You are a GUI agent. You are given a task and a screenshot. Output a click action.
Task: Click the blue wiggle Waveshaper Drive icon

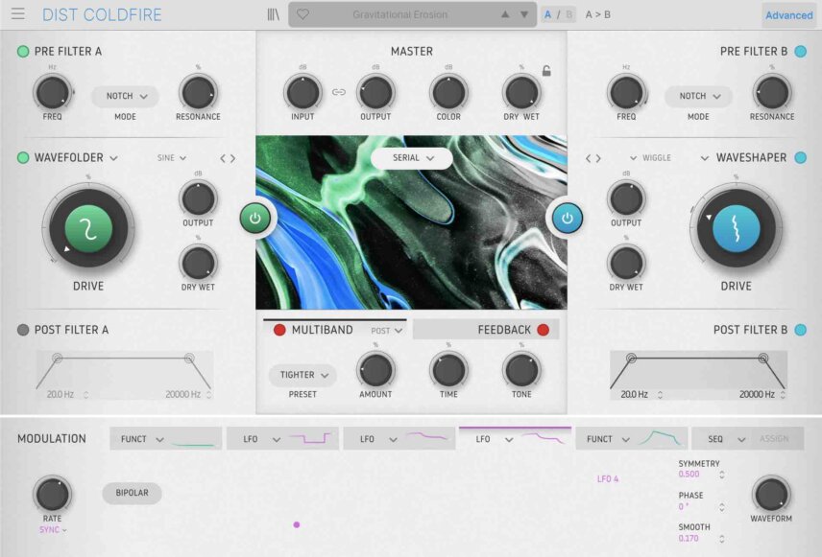tap(736, 229)
